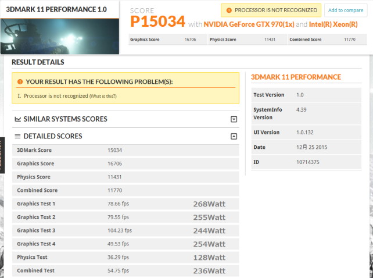Click the Intel(R) Xeon(R) processor link
The height and width of the screenshot is (278, 373).
pos(333,24)
